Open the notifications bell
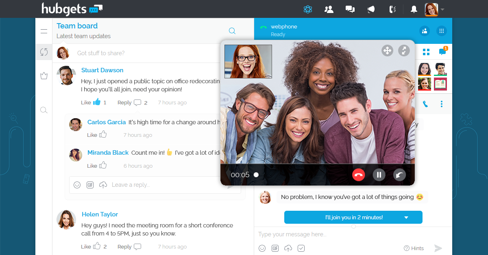The height and width of the screenshot is (255, 488). tap(414, 9)
